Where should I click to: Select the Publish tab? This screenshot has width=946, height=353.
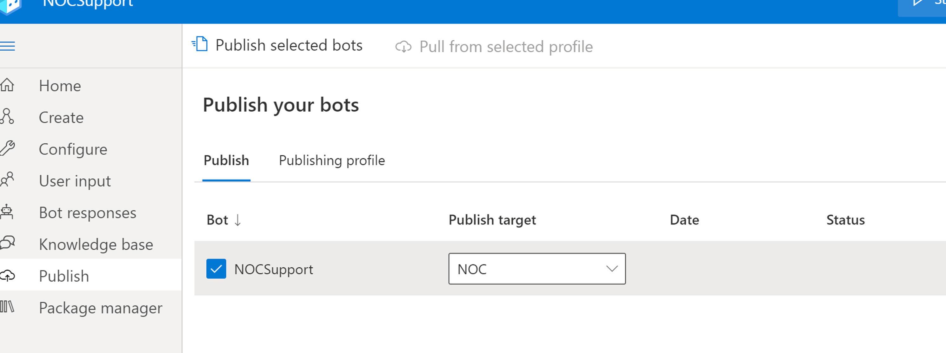[x=226, y=161]
